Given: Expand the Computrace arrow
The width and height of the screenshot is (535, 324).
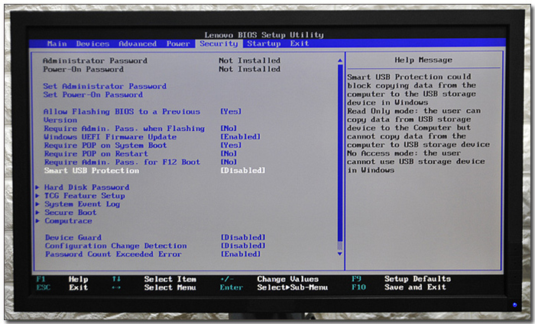Looking at the screenshot, I should tap(37, 221).
